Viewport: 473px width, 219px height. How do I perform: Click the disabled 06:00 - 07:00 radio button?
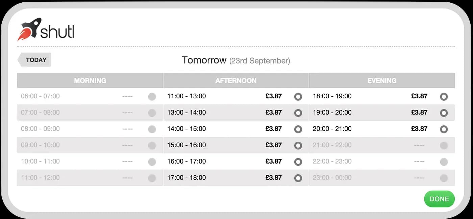[152, 97]
